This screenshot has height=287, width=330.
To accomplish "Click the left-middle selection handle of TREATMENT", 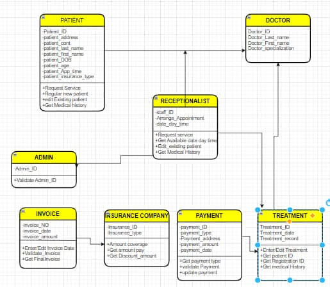I will point(258,245).
